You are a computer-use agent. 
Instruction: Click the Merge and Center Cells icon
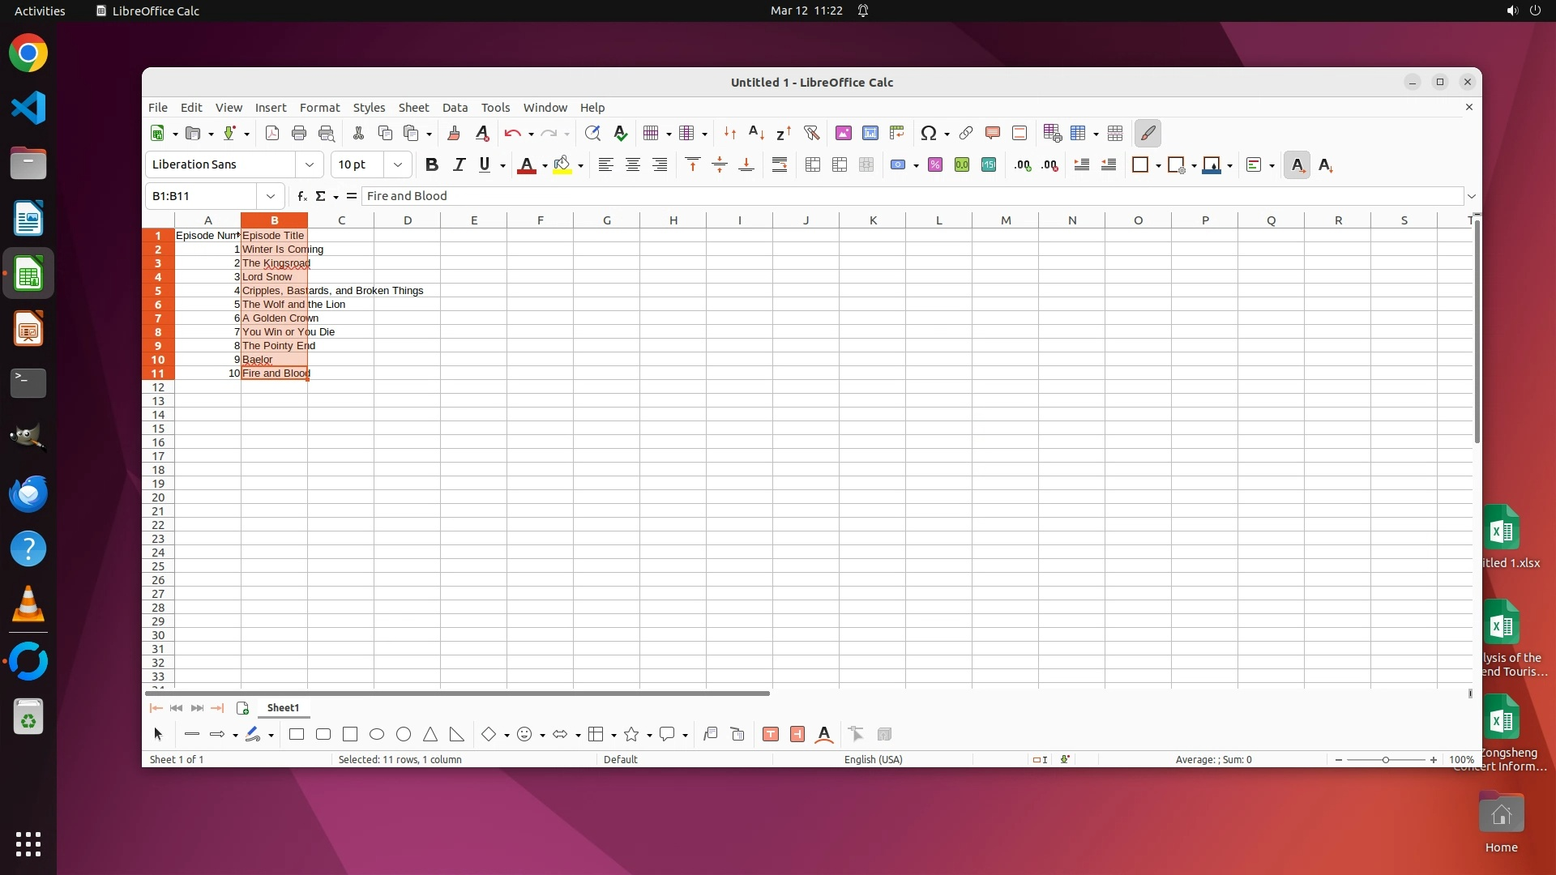813,165
